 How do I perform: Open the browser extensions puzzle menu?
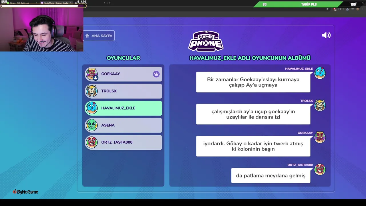pyautogui.click(x=340, y=9)
